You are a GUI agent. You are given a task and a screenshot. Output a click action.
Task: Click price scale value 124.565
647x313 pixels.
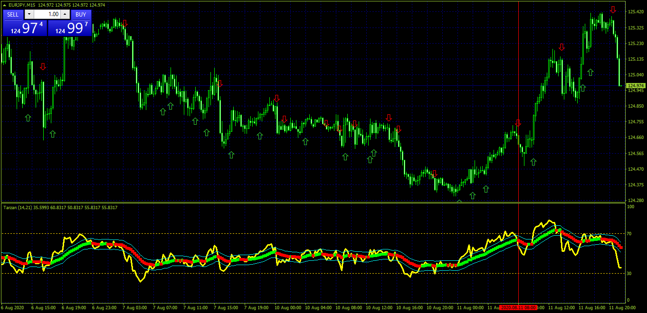(x=635, y=153)
